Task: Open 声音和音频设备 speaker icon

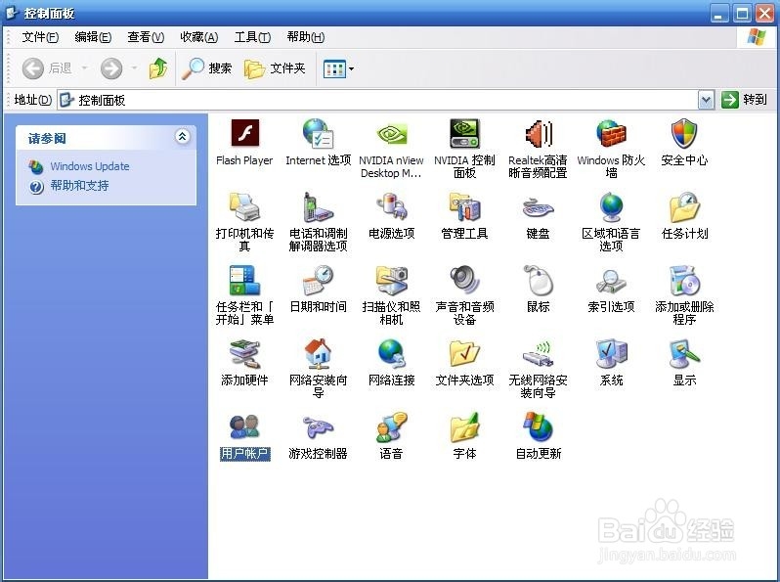Action: (464, 281)
